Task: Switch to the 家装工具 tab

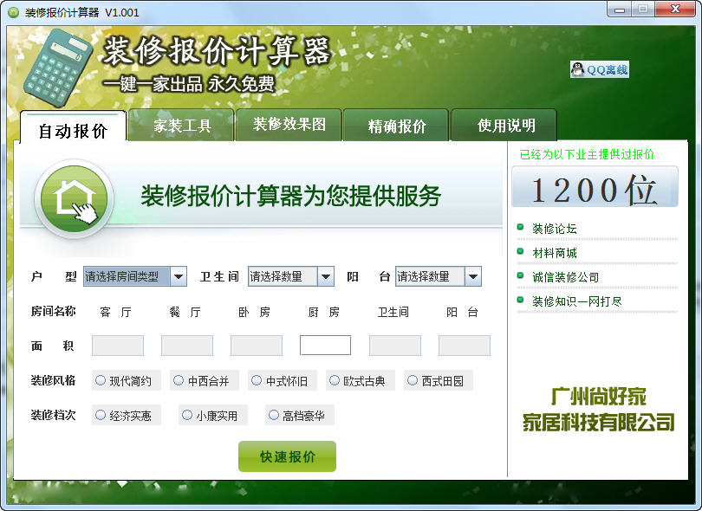Action: point(182,126)
